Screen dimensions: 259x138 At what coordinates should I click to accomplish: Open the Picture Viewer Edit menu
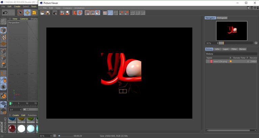point(51,8)
